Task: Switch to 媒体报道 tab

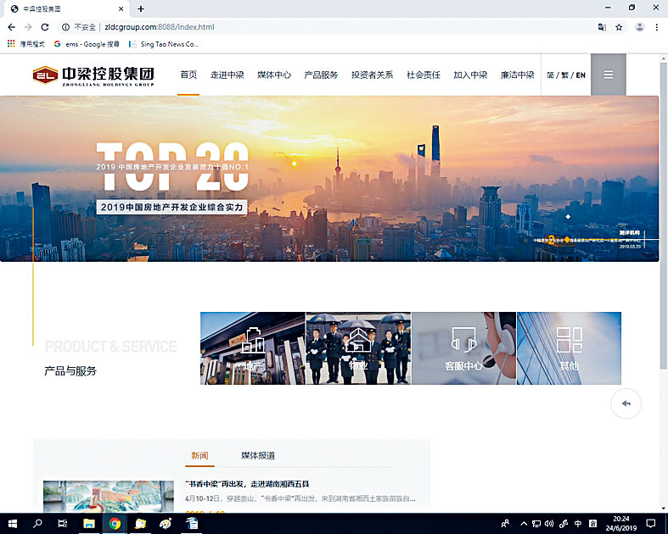Action: coord(258,456)
